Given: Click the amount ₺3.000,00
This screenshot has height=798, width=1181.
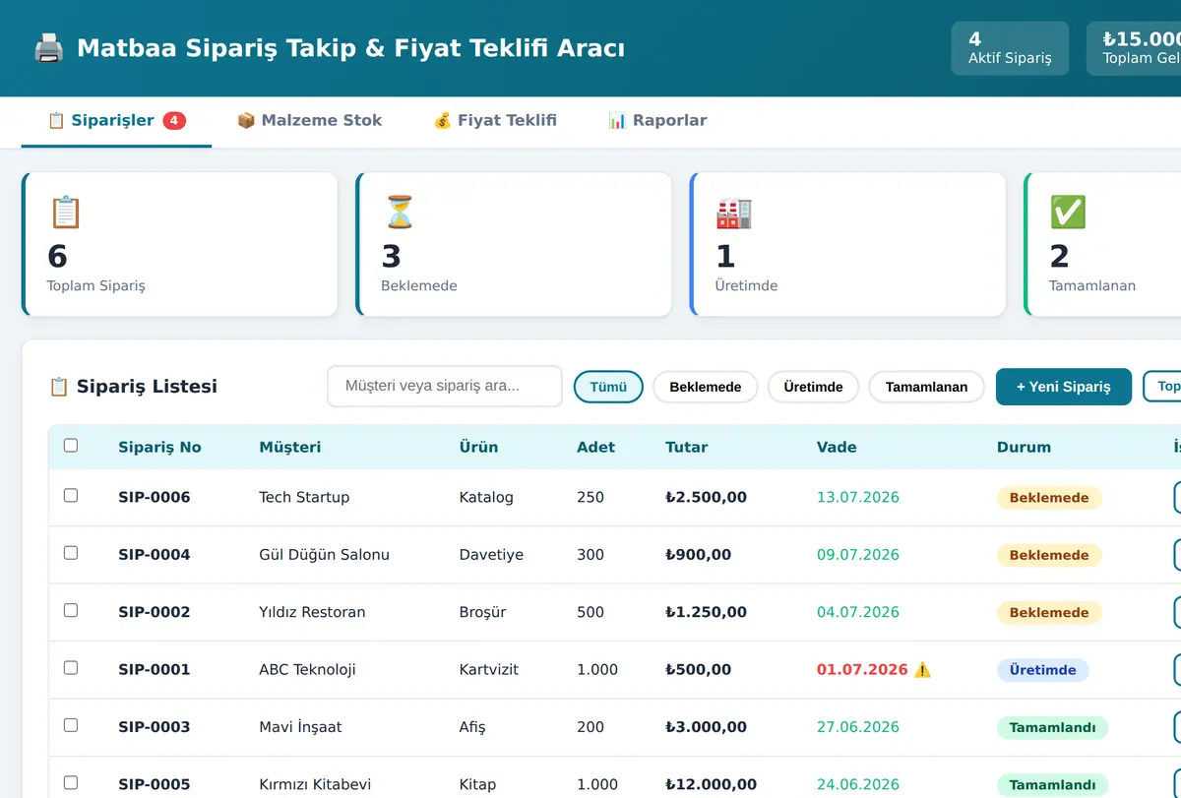Looking at the screenshot, I should pos(706,727).
